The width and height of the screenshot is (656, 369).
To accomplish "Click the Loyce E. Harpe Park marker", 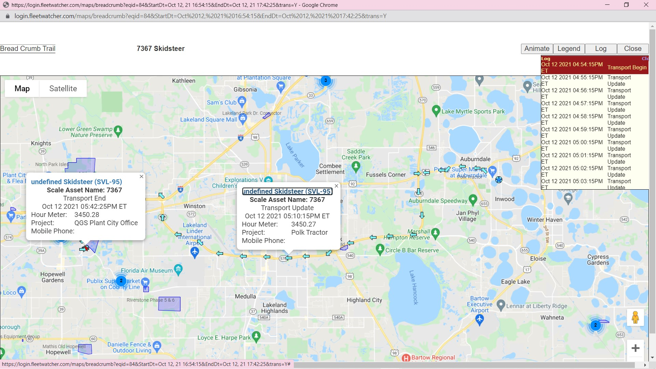I will [256, 337].
